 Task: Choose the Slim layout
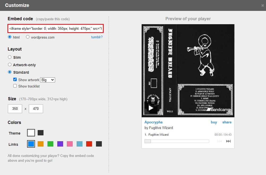coord(10,57)
